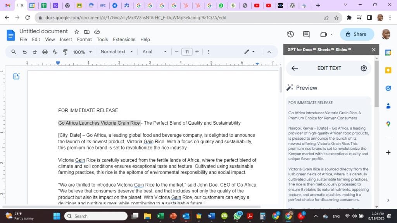Open the Extensions menu
The width and height of the screenshot is (397, 223).
click(124, 39)
